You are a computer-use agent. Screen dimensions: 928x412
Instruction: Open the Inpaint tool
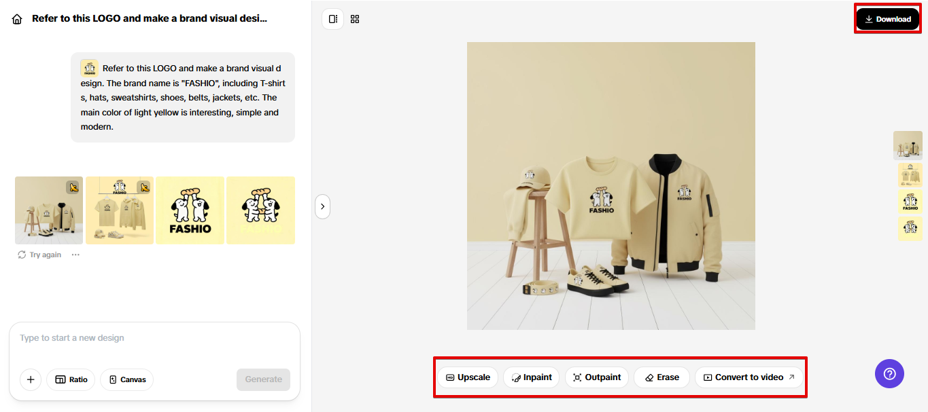click(x=531, y=377)
